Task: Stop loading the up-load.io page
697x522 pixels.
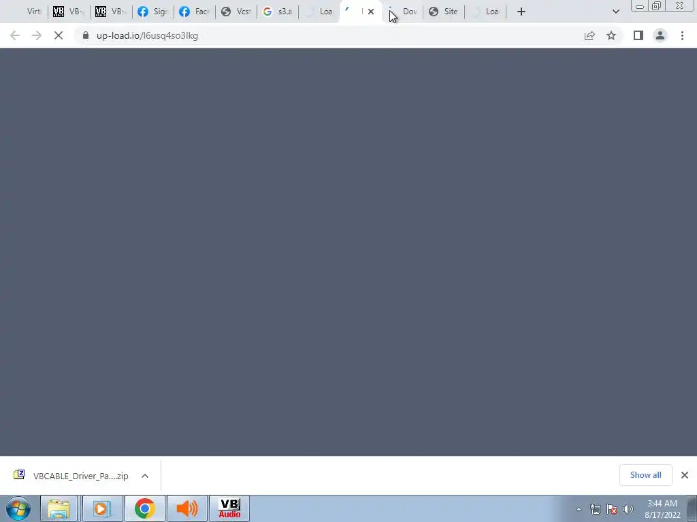Action: [59, 35]
